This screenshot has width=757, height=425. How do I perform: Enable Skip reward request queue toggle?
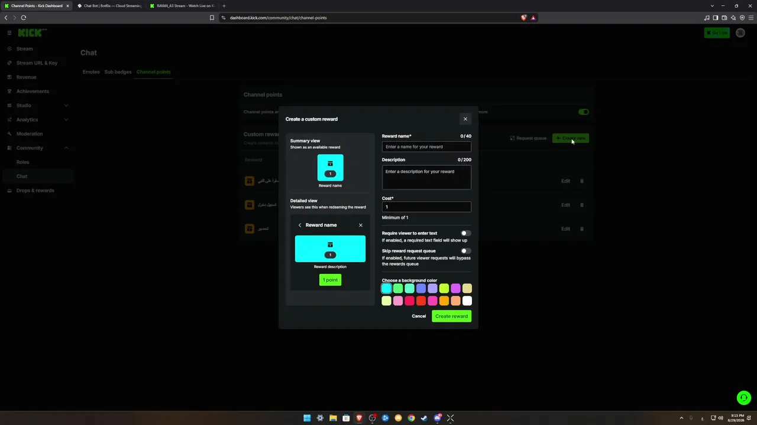click(466, 251)
